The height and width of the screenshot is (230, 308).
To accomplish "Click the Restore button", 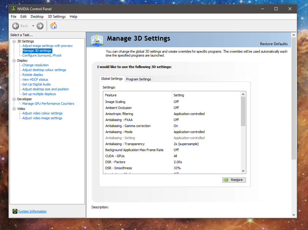I will click(x=234, y=180).
